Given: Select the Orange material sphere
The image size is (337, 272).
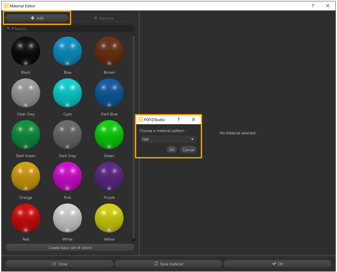Looking at the screenshot, I should [x=26, y=176].
